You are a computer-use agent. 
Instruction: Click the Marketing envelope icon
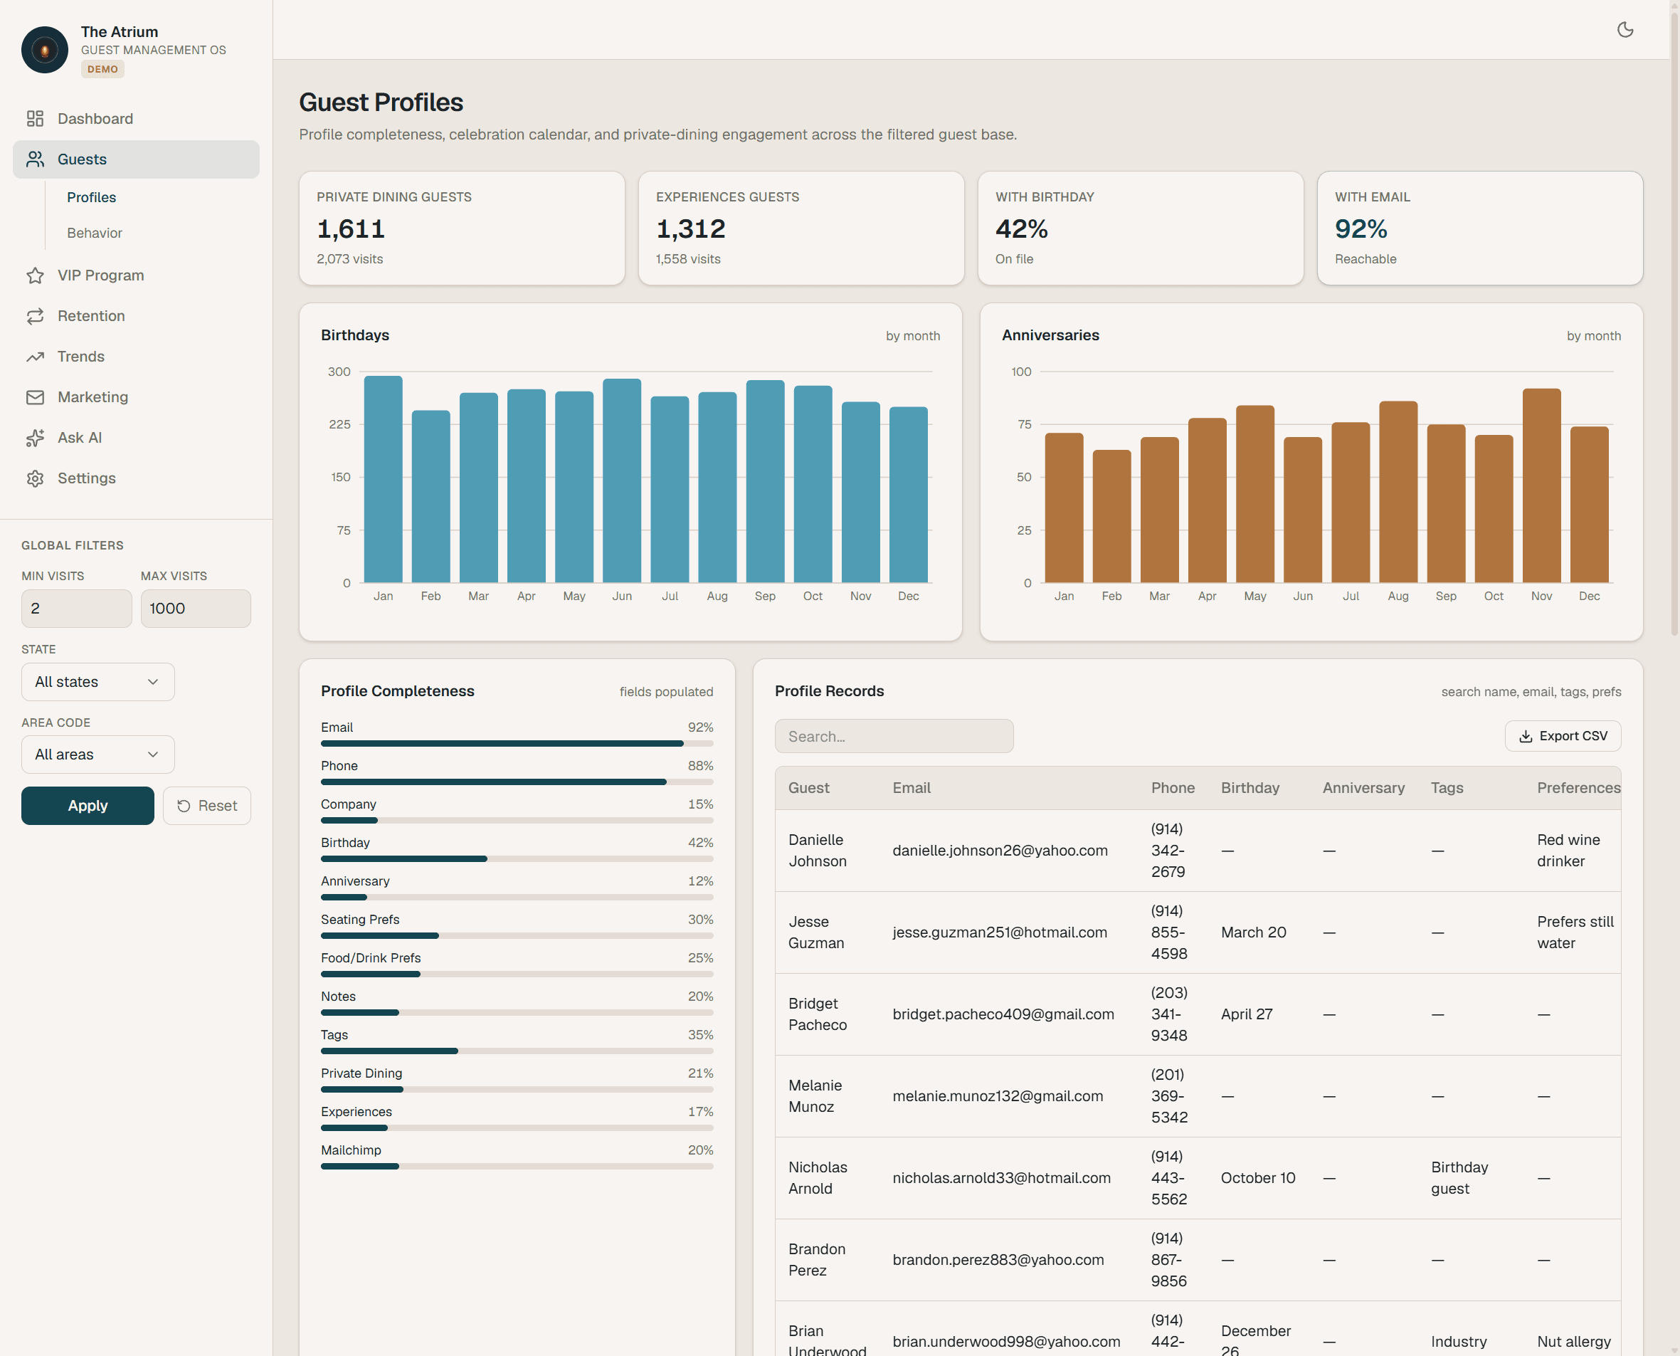35,398
